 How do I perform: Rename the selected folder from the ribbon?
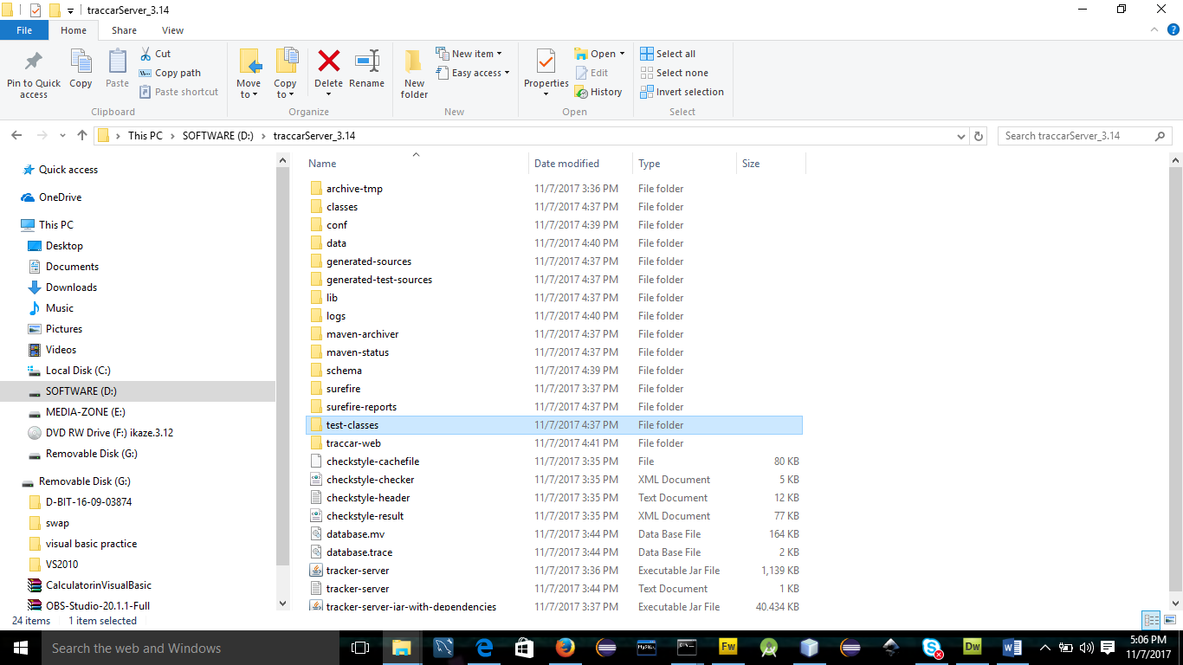coord(366,69)
